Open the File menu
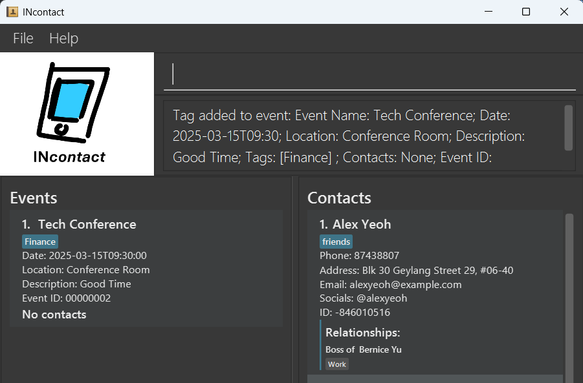Viewport: 583px width, 383px height. click(23, 39)
